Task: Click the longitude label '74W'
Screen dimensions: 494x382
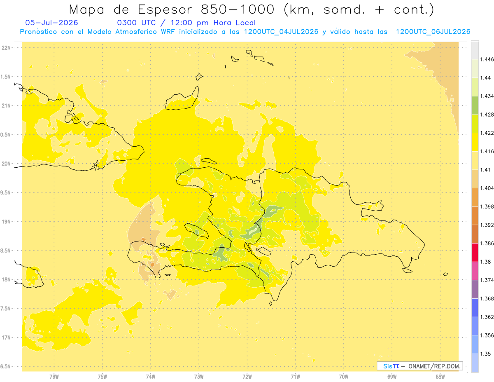Action: pos(151,377)
